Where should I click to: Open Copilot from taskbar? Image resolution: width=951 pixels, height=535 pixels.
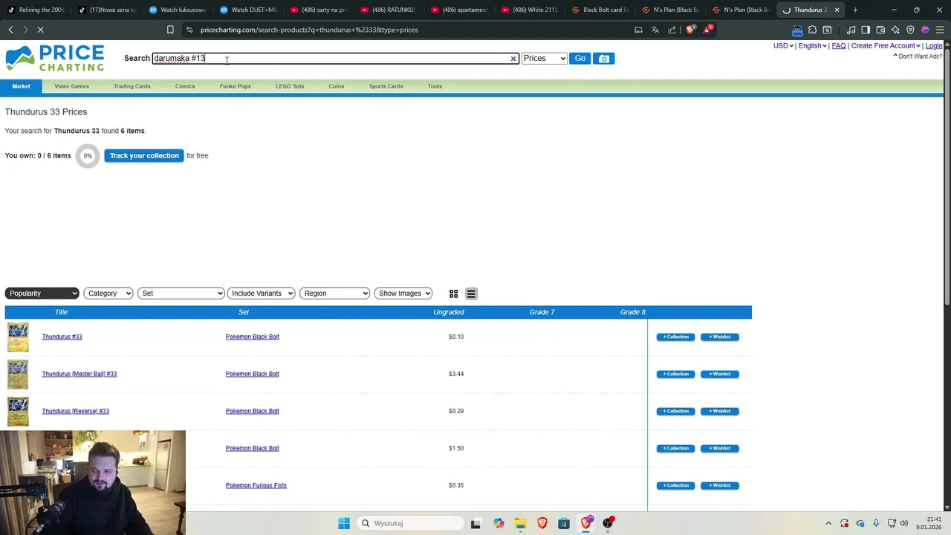(x=499, y=523)
